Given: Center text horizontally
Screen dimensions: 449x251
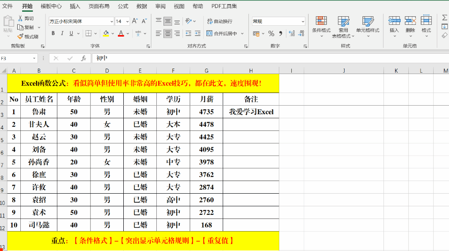Looking at the screenshot, I should 168,33.
